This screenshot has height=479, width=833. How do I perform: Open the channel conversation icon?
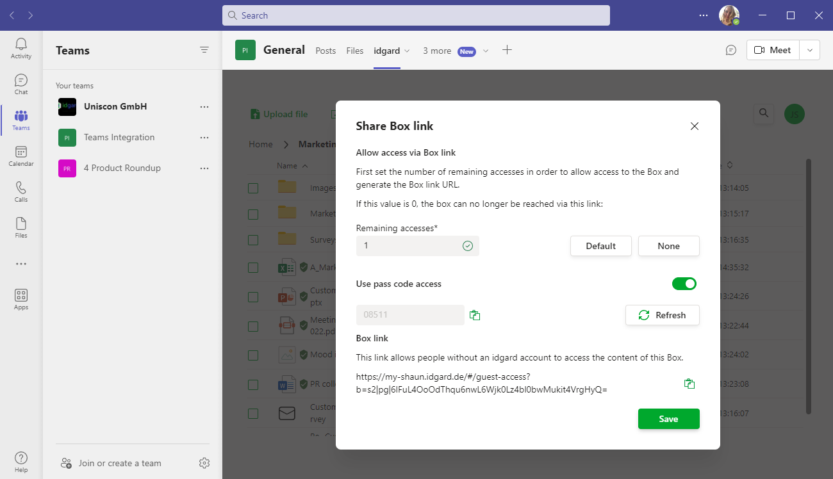point(731,50)
